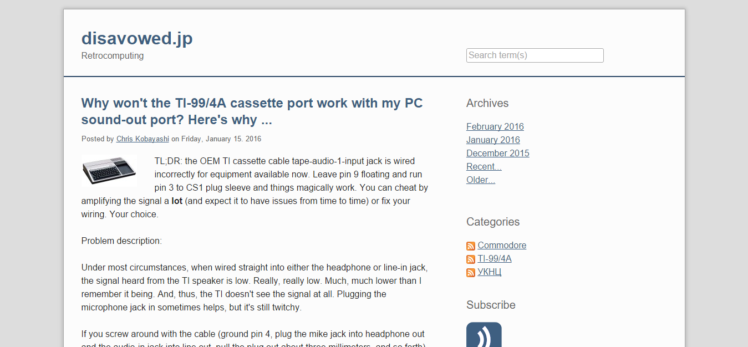Focus the Search term(s) input field
This screenshot has height=347, width=748.
(x=535, y=55)
